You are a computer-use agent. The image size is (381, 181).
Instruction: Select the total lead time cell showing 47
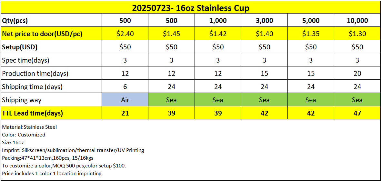[x=357, y=113]
